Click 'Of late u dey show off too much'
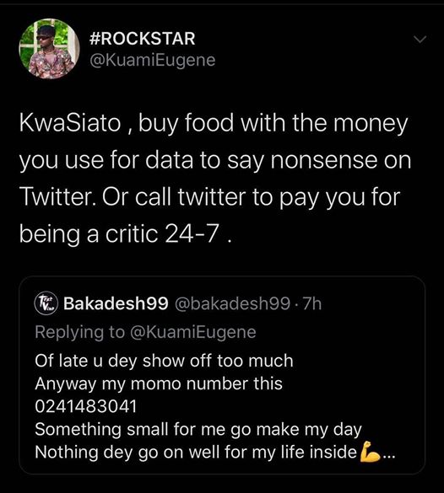This screenshot has height=493, width=444. coord(164,361)
